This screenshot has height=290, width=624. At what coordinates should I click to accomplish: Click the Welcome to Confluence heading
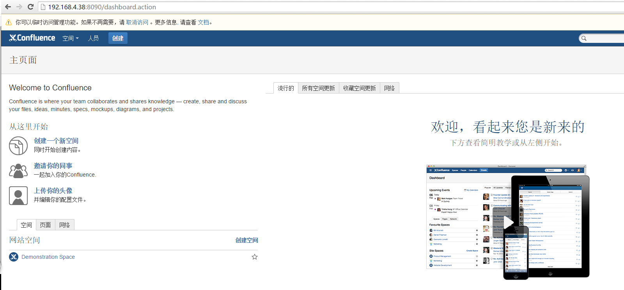point(50,88)
